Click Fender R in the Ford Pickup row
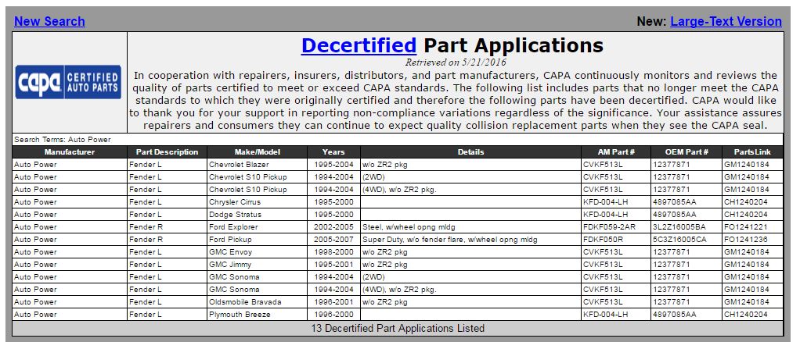 coord(167,240)
